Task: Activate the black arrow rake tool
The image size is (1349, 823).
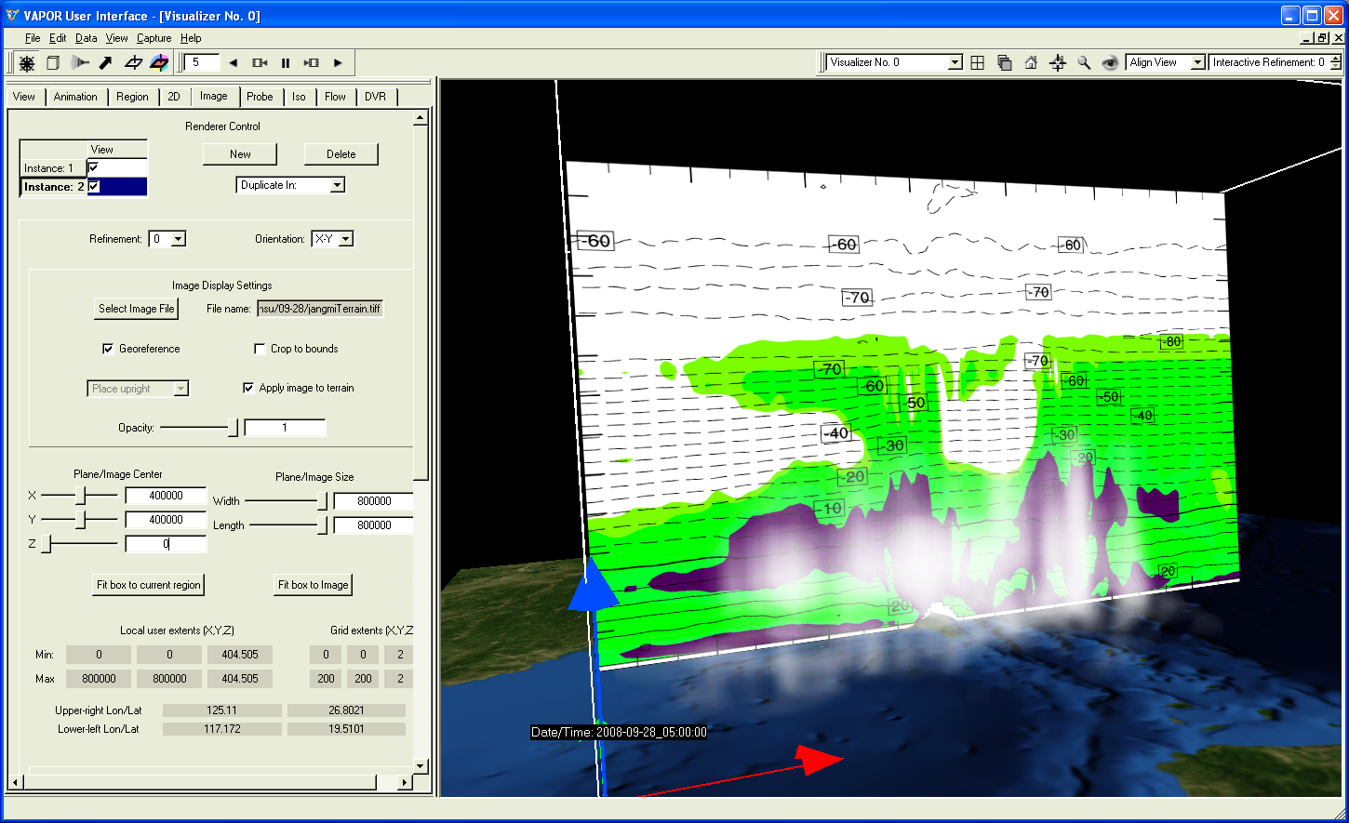Action: 106,63
